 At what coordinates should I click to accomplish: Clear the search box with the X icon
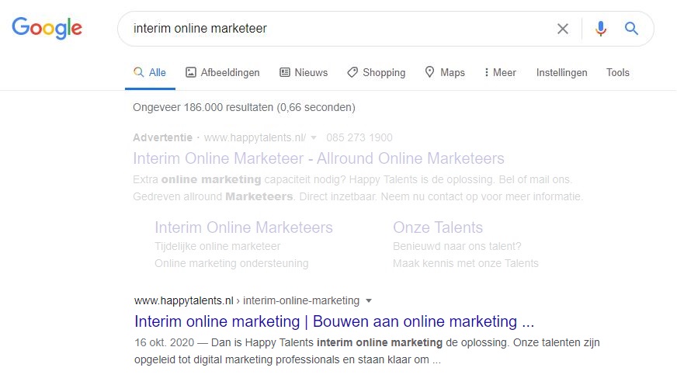(563, 29)
